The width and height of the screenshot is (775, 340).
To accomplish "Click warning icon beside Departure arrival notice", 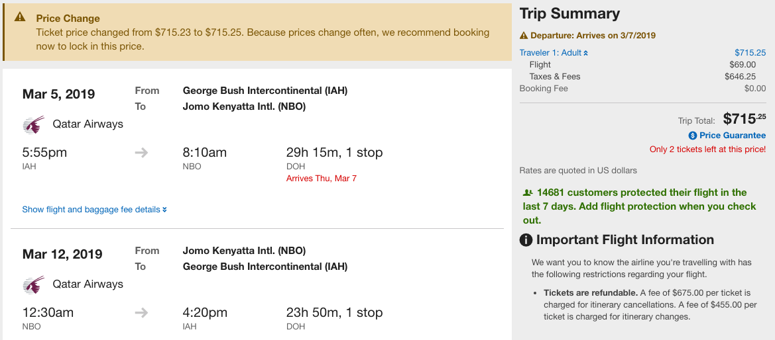I will click(524, 36).
